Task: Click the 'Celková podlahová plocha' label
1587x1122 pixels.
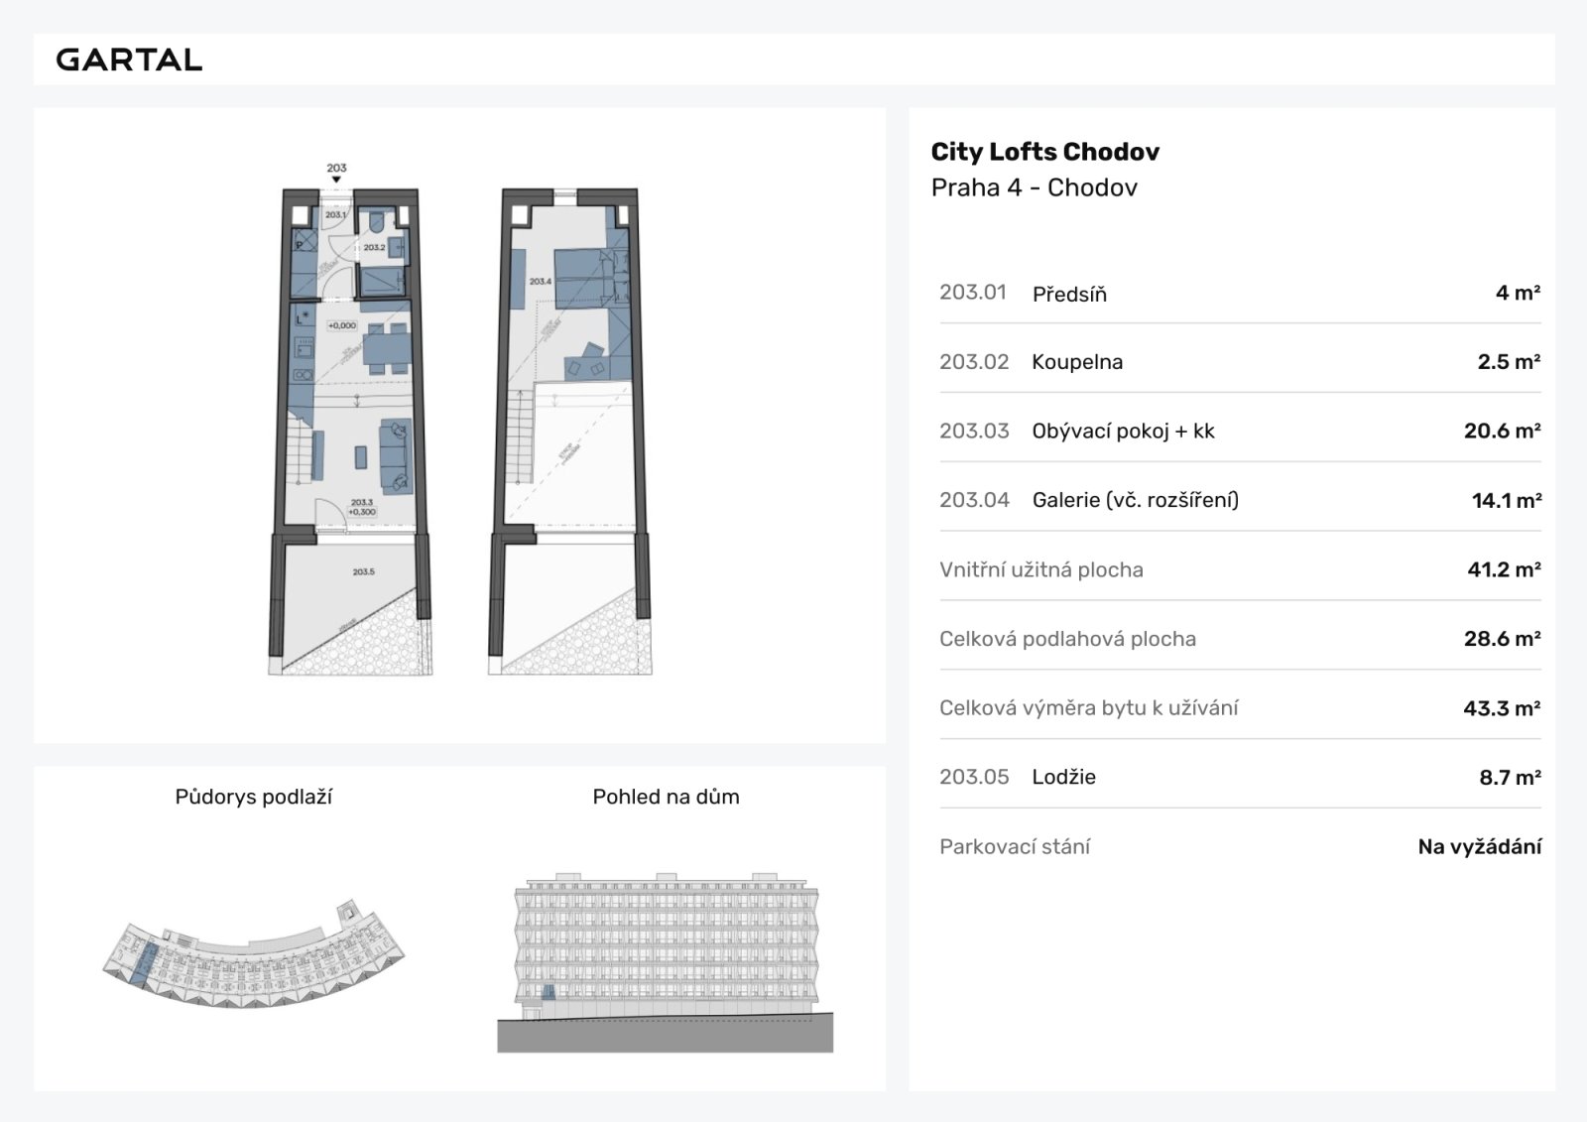Action: [1067, 639]
